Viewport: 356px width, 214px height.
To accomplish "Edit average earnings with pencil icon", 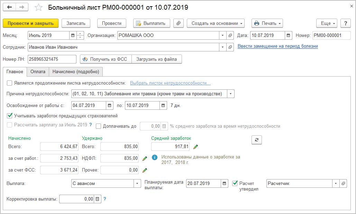I will (196, 147).
